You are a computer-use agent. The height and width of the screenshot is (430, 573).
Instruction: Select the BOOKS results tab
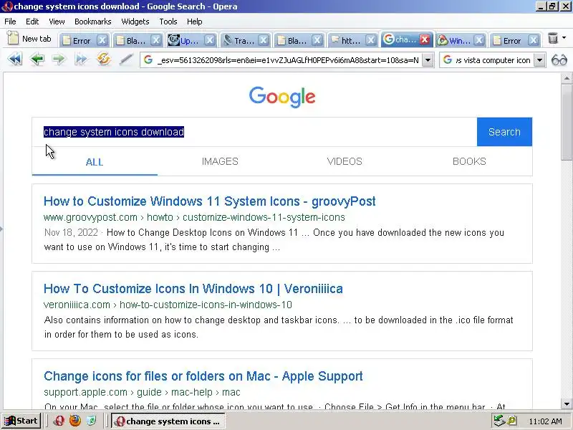click(469, 161)
